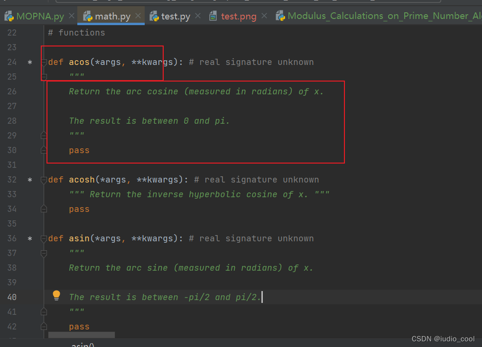
Task: Close the test.py tab
Action: [198, 16]
